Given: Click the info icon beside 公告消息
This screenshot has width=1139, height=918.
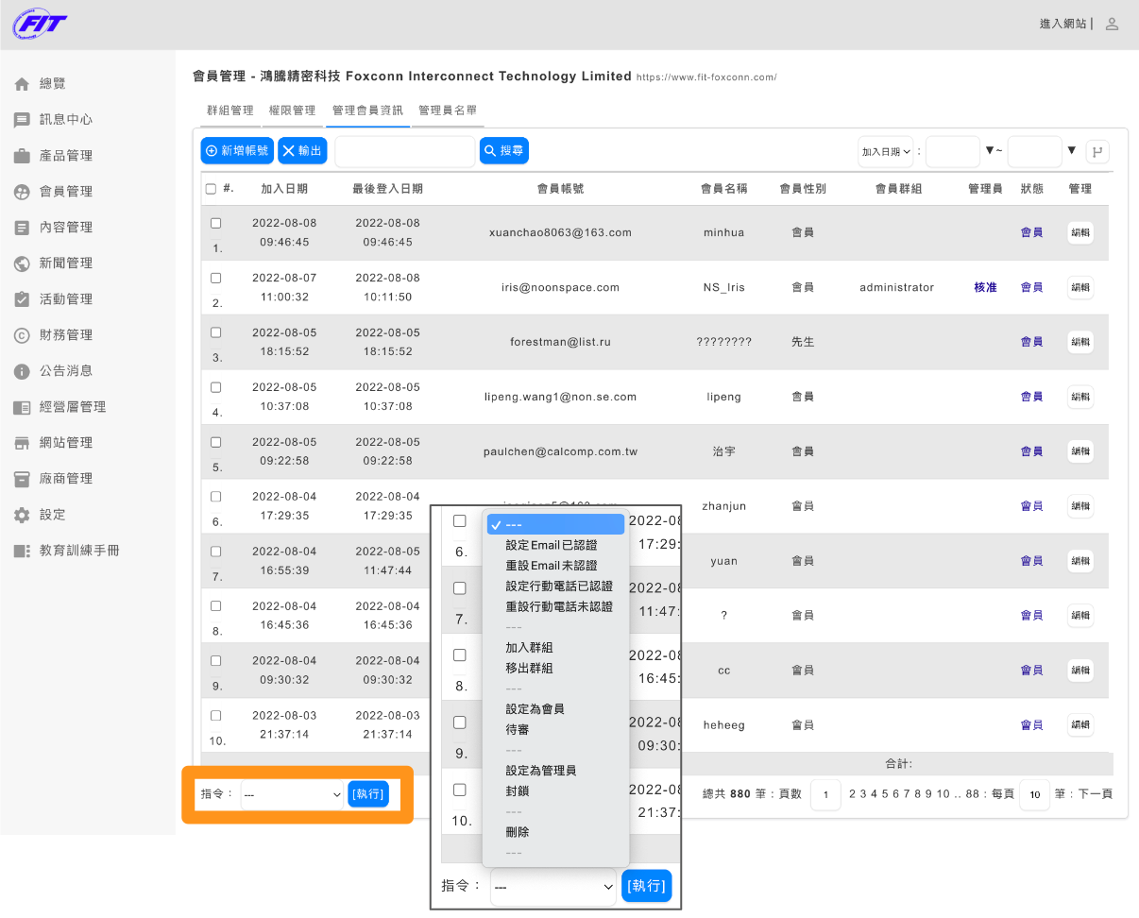Looking at the screenshot, I should pyautogui.click(x=22, y=371).
